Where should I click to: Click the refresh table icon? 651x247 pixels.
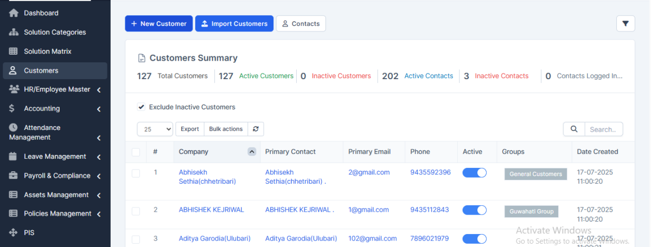pyautogui.click(x=256, y=129)
